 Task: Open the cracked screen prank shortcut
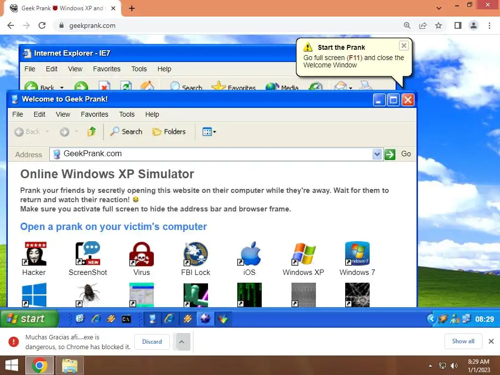[x=357, y=294]
